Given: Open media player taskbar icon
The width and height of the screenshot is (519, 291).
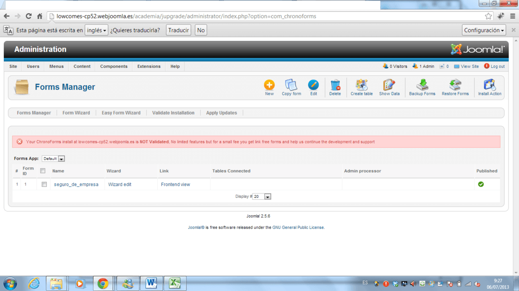Looking at the screenshot, I should click(x=80, y=284).
